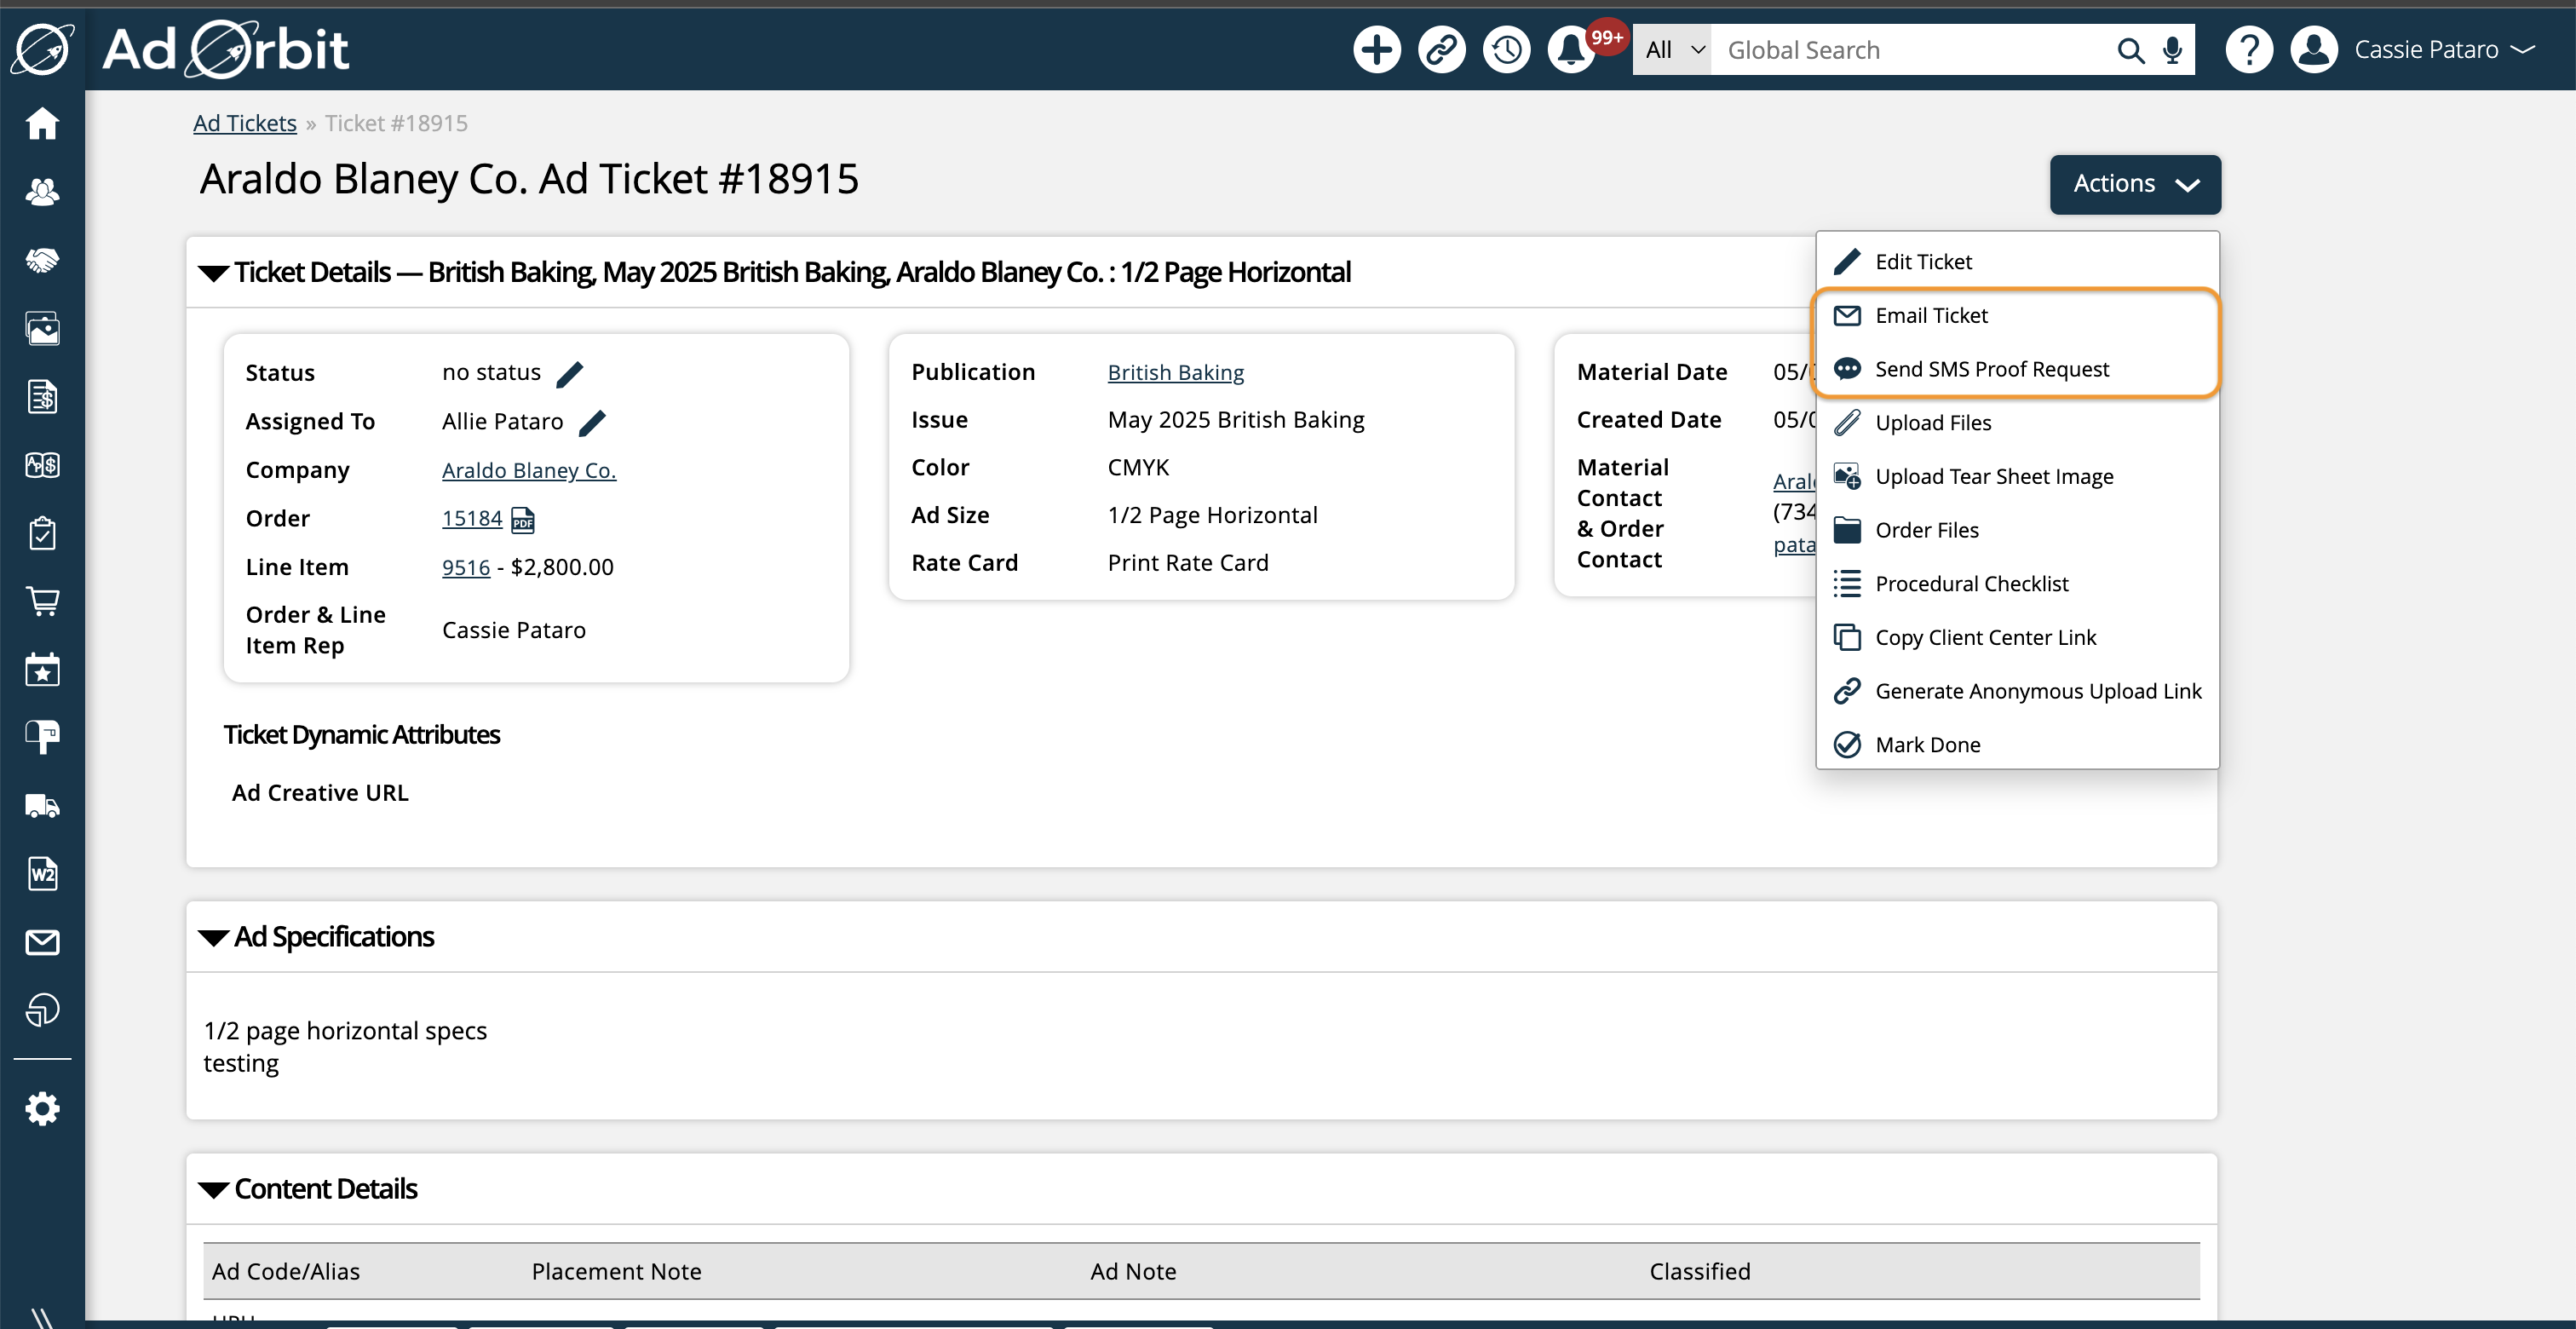Open the clipboard checklist sidebar icon
This screenshot has width=2576, height=1329.
tap(42, 533)
